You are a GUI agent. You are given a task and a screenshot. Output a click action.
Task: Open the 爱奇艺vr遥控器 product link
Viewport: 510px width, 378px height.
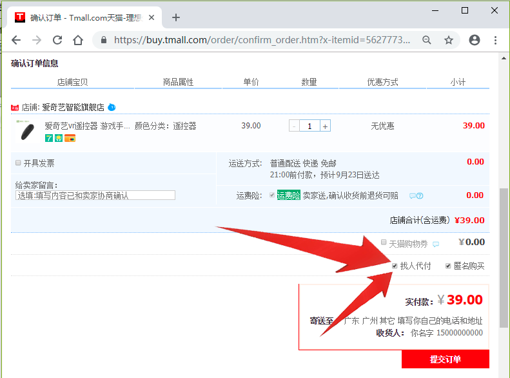[87, 126]
